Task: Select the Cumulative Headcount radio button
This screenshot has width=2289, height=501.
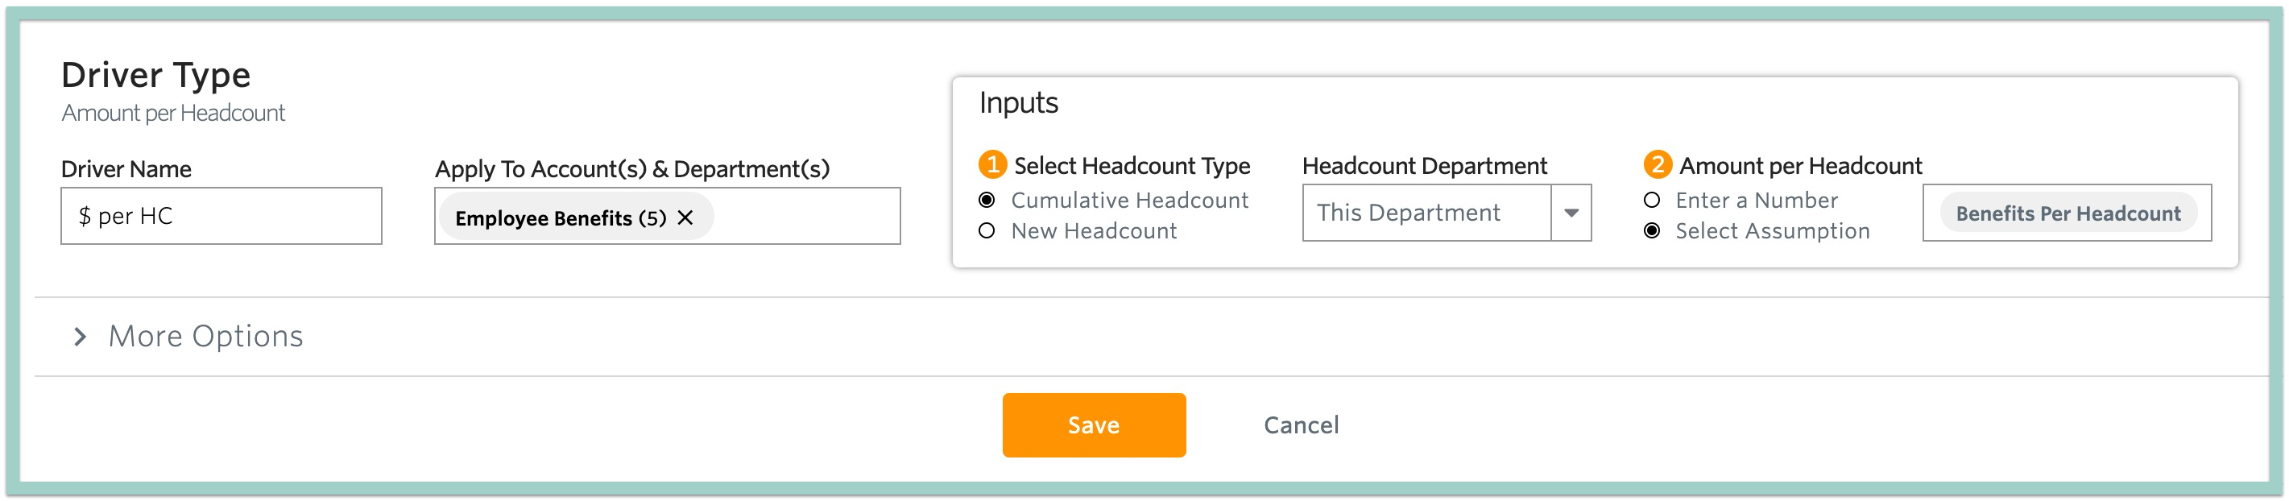Action: 987,200
